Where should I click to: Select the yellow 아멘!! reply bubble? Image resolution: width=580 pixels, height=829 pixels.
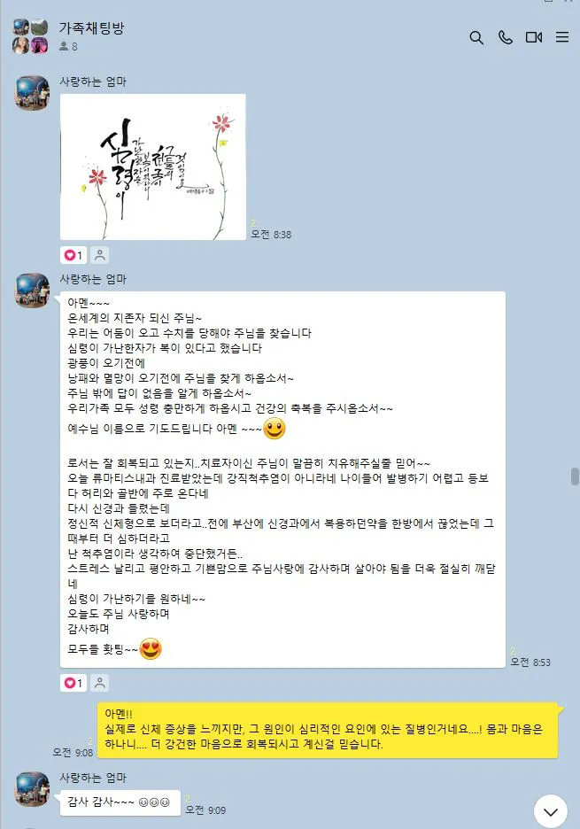(328, 730)
